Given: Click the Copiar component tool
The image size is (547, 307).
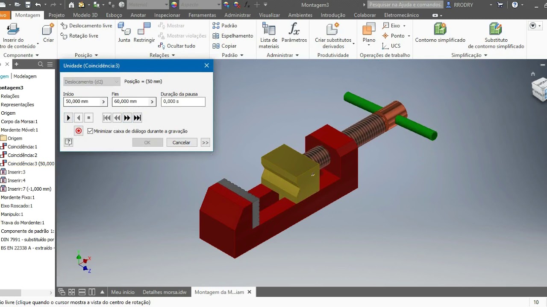Looking at the screenshot, I should tap(224, 46).
